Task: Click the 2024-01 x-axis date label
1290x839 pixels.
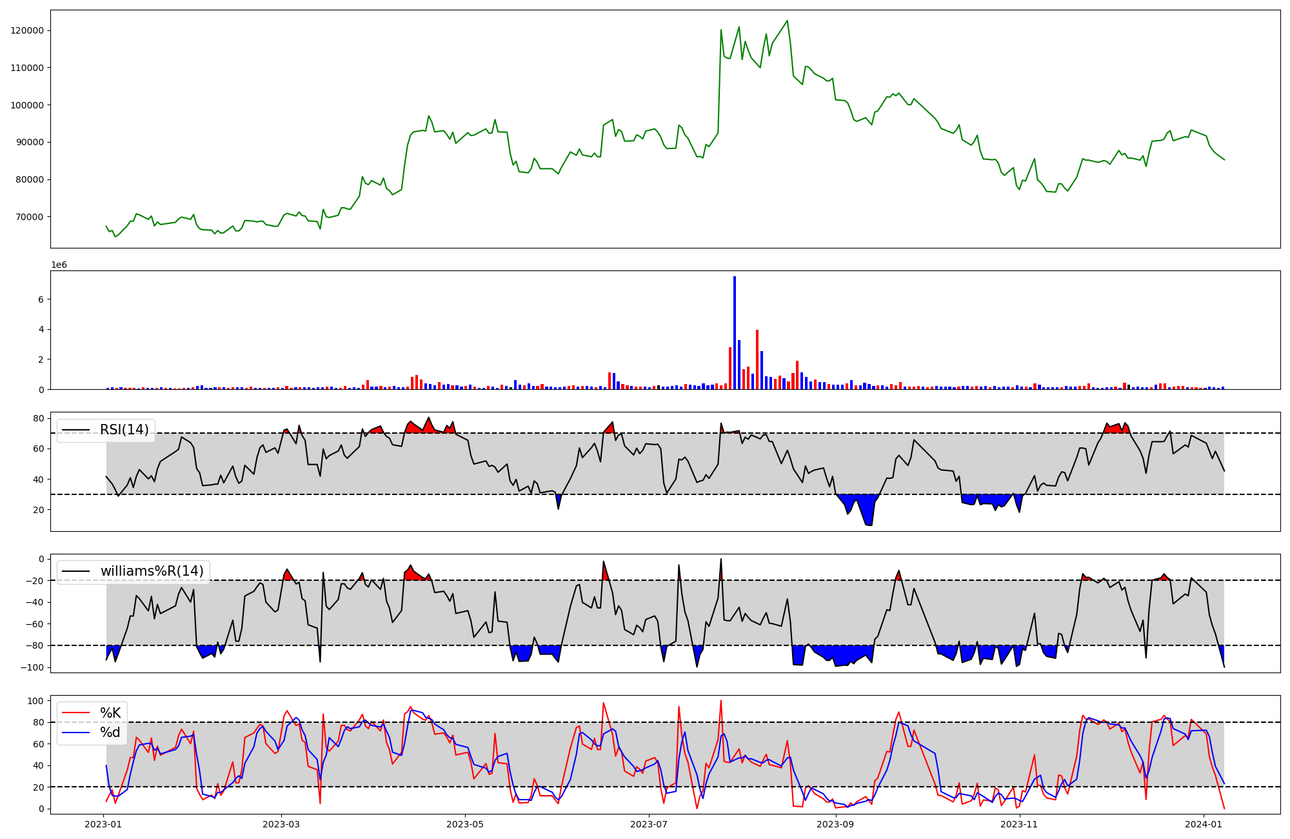Action: (1204, 824)
